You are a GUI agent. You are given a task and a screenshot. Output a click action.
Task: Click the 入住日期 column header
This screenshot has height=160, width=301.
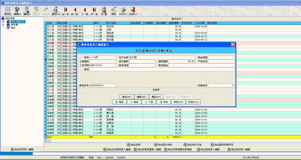201,23
